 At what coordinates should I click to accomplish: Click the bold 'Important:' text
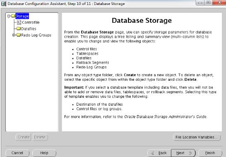74,87
